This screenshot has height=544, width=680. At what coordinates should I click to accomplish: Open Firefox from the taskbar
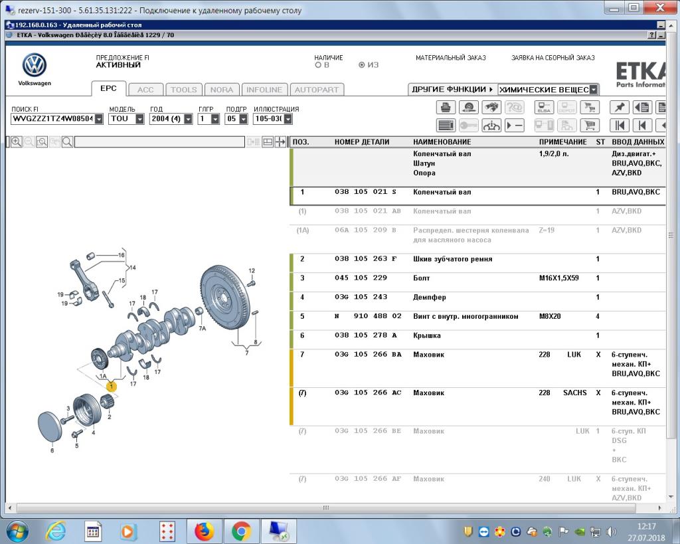click(204, 531)
